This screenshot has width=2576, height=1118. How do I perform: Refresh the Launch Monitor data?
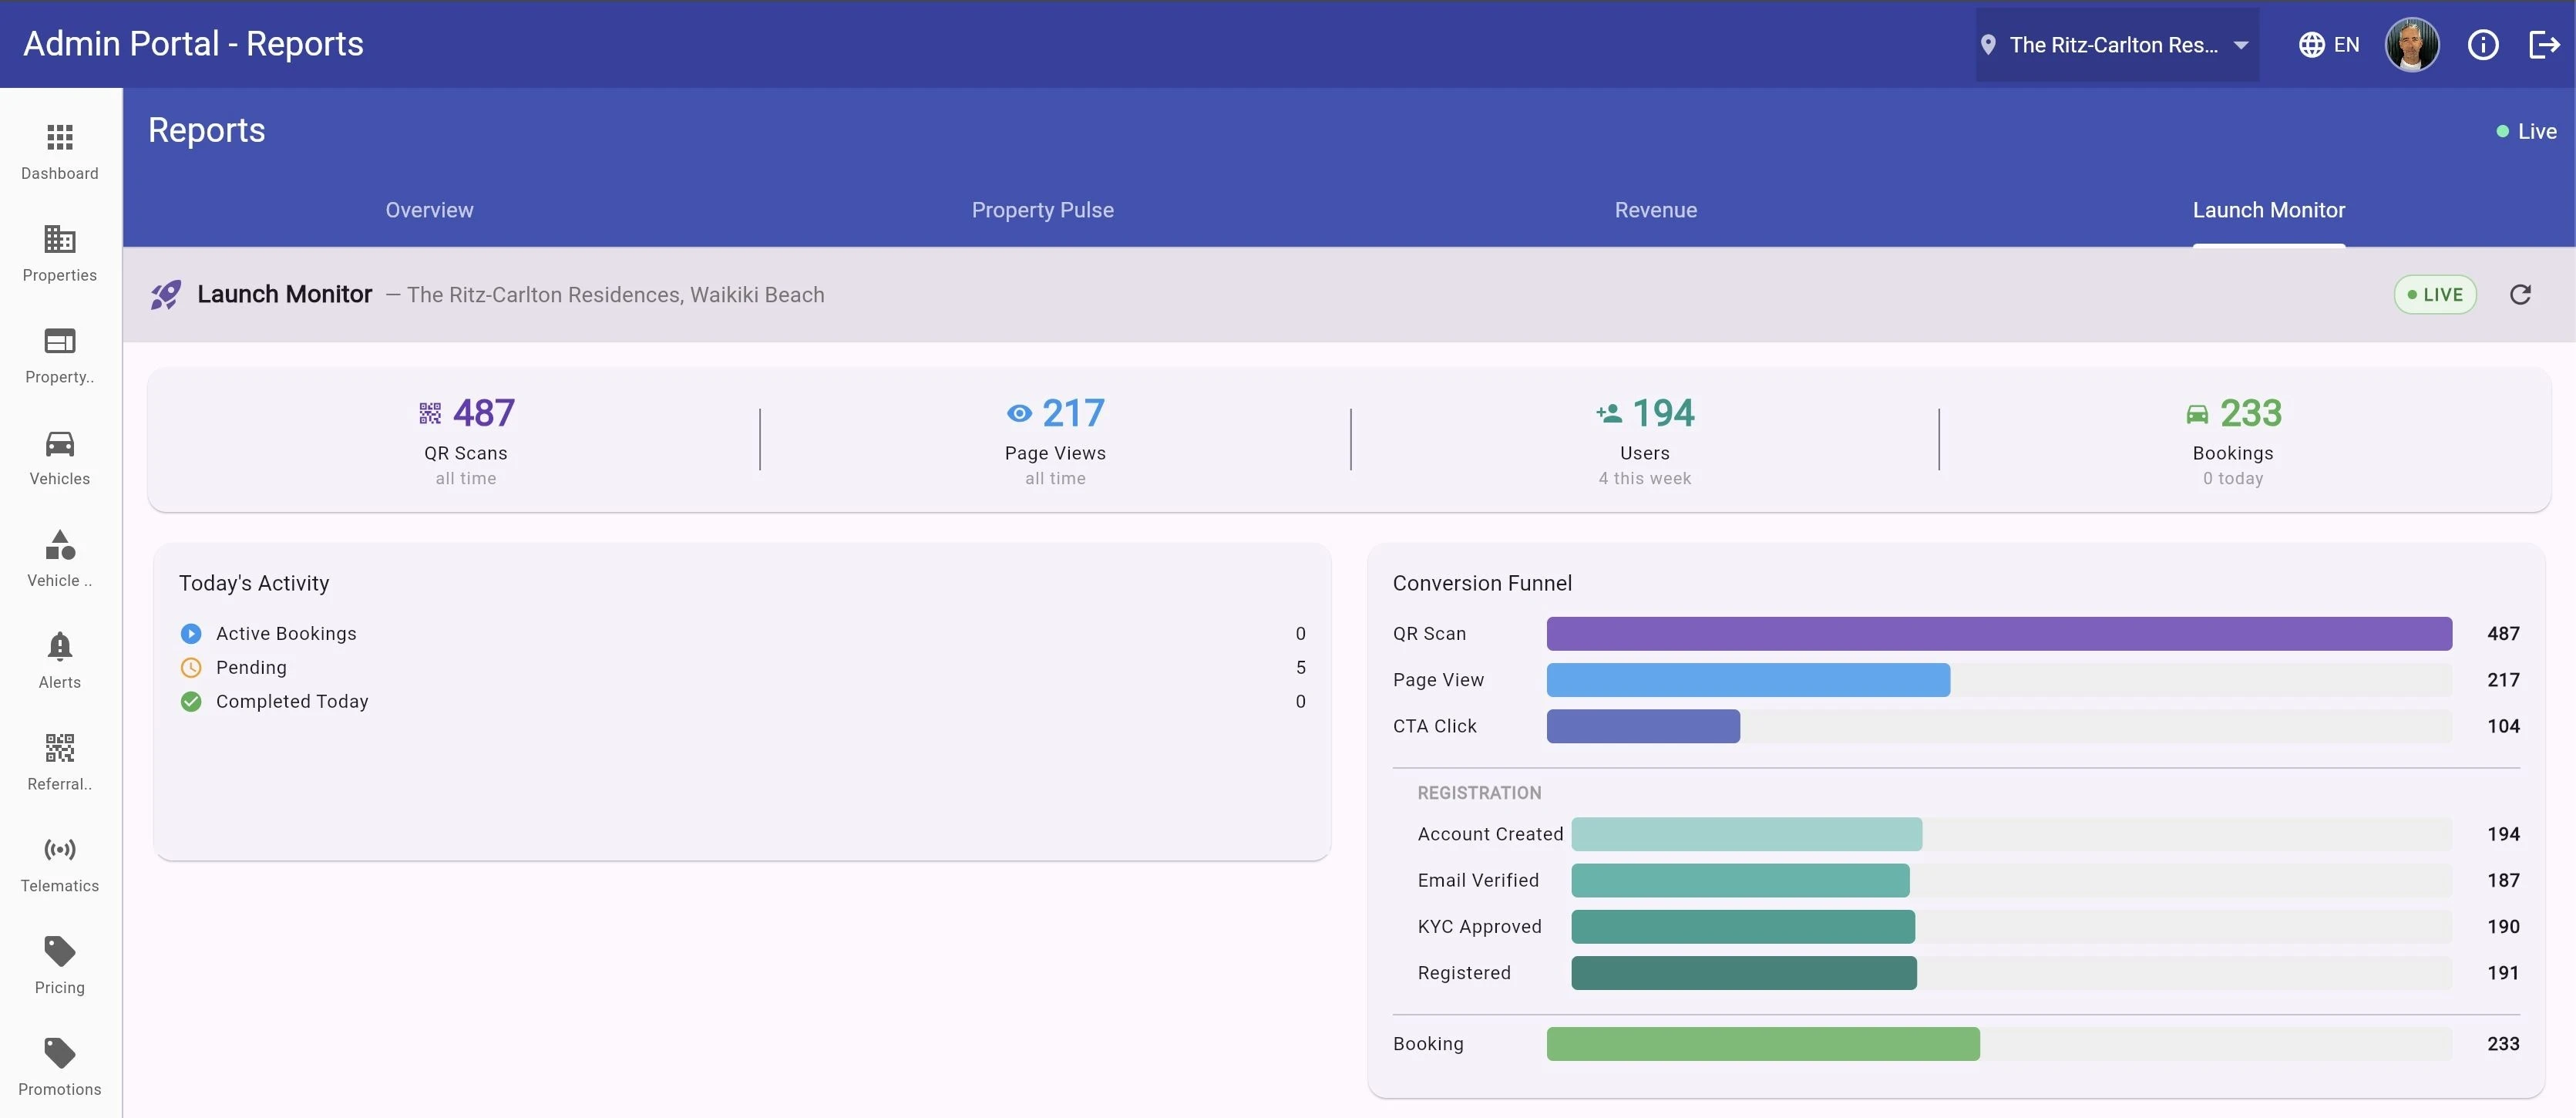[2520, 294]
